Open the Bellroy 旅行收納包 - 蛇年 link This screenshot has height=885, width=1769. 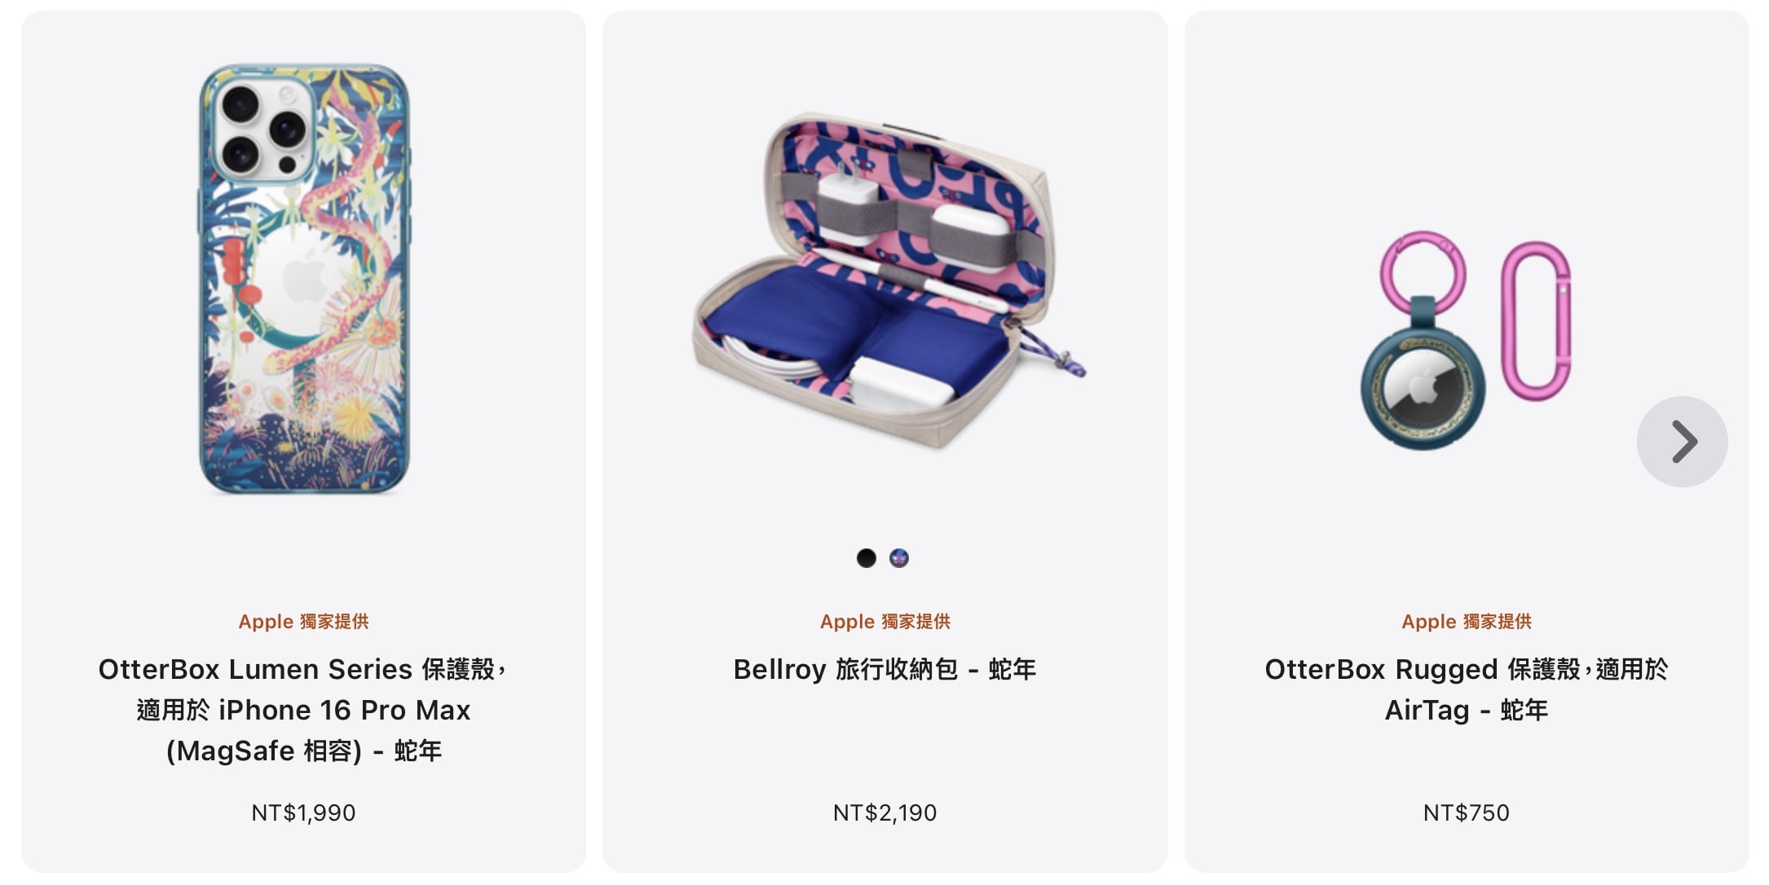(x=884, y=669)
